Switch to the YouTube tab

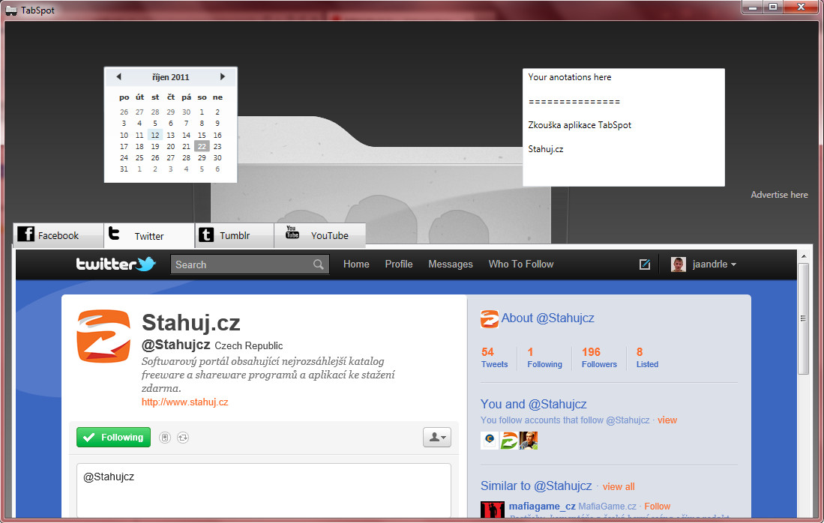pos(319,235)
